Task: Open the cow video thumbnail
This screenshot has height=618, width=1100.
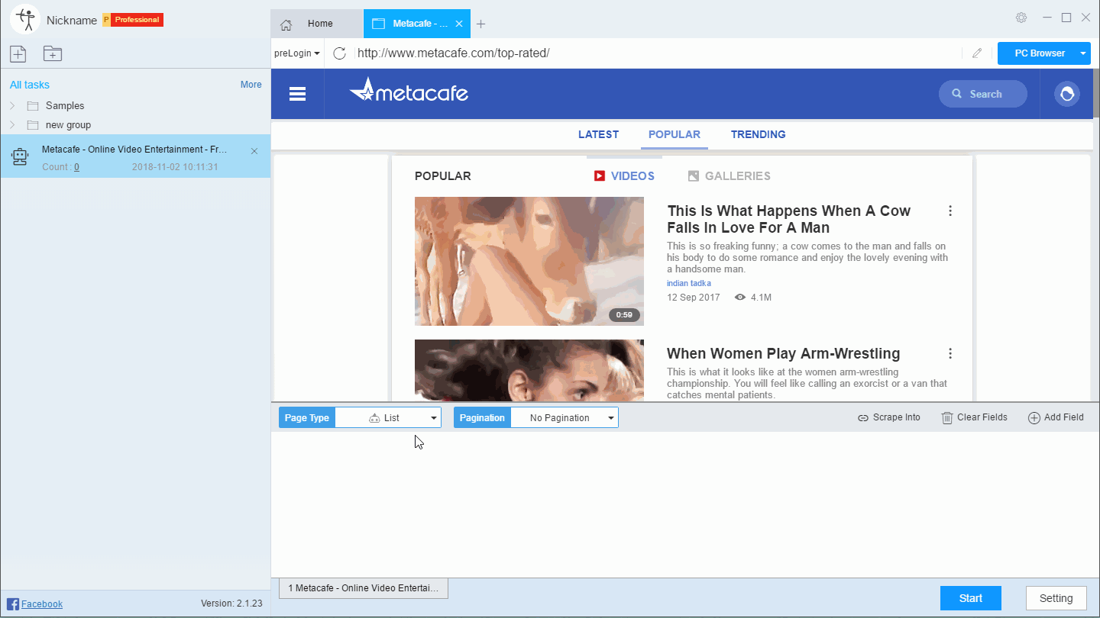Action: point(529,261)
